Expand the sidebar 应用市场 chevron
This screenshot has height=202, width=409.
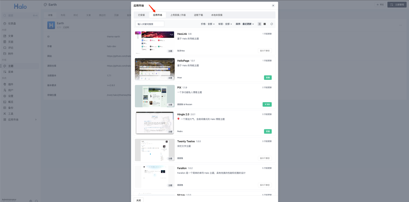coord(36,120)
